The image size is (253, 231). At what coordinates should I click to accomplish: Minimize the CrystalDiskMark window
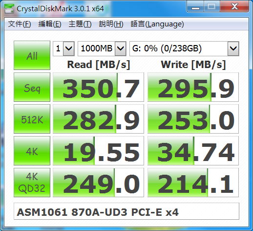click(x=195, y=6)
